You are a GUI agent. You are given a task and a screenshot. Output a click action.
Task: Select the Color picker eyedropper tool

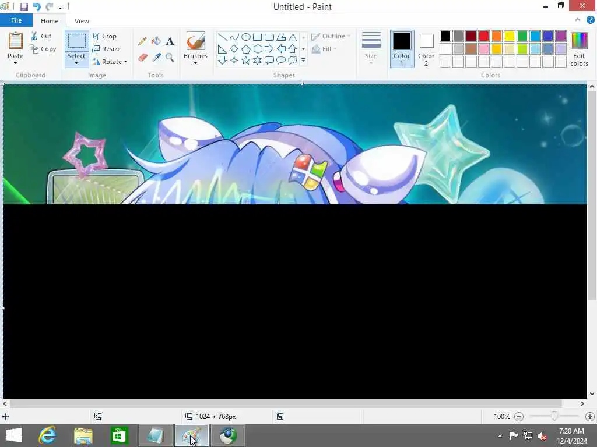(156, 58)
